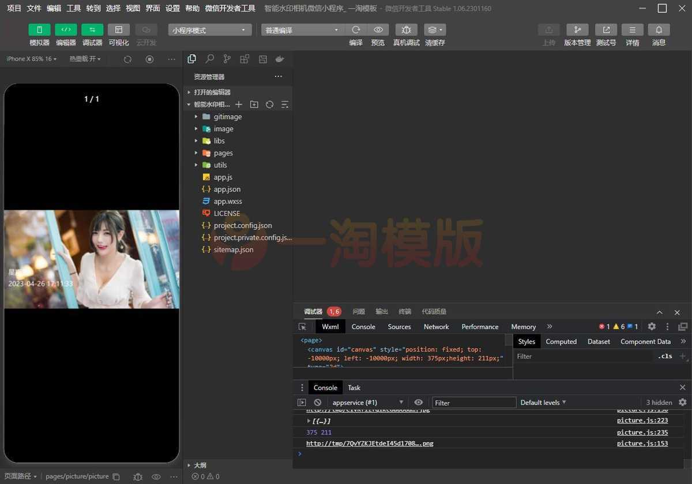Image resolution: width=692 pixels, height=484 pixels.
Task: Open 版本管理 version control
Action: click(577, 30)
